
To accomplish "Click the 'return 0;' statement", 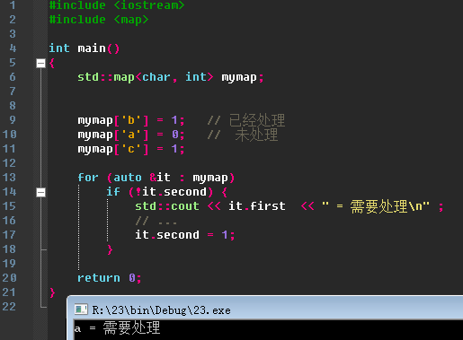I will coord(110,278).
